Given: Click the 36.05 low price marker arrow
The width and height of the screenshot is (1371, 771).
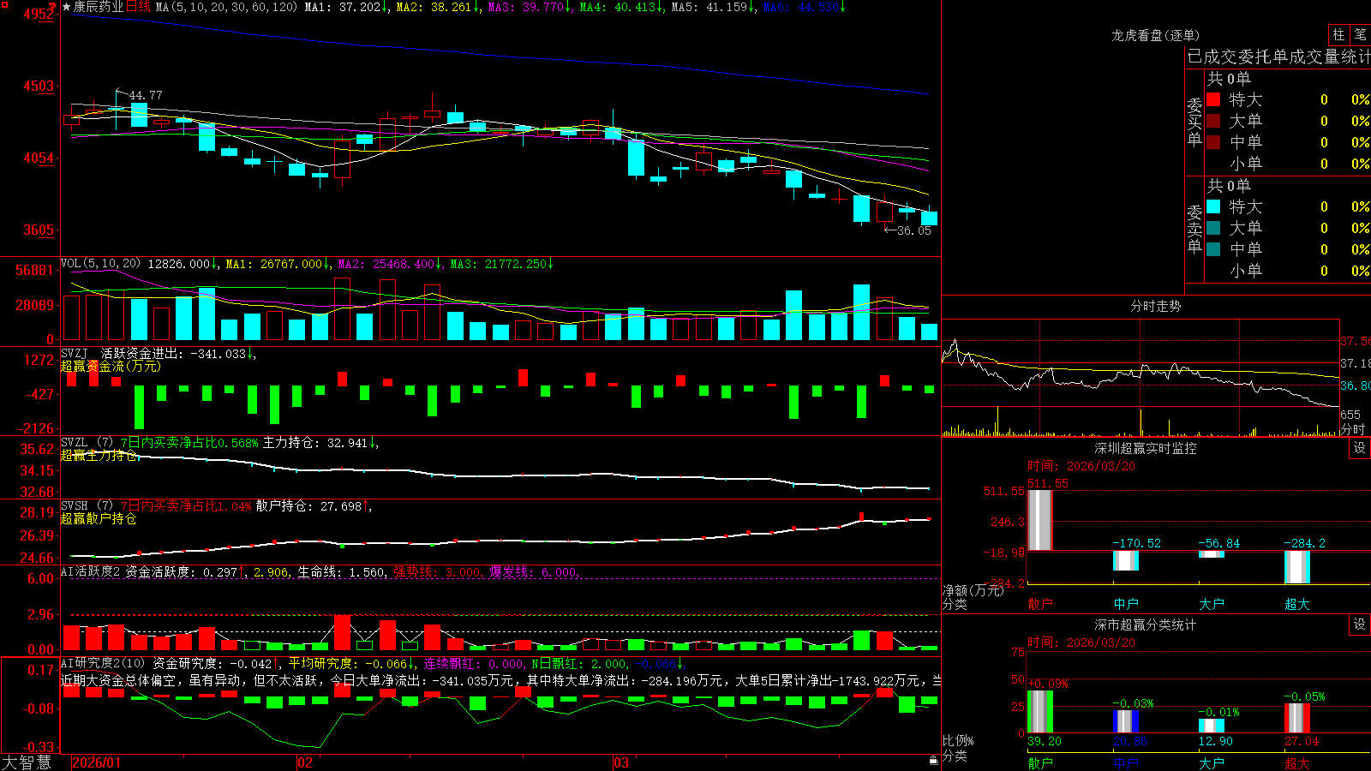Looking at the screenshot, I should click(x=889, y=230).
